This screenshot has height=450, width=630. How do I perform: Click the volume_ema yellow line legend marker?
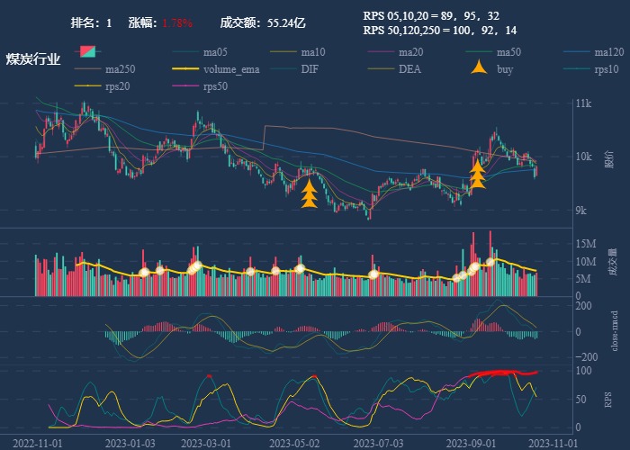185,69
